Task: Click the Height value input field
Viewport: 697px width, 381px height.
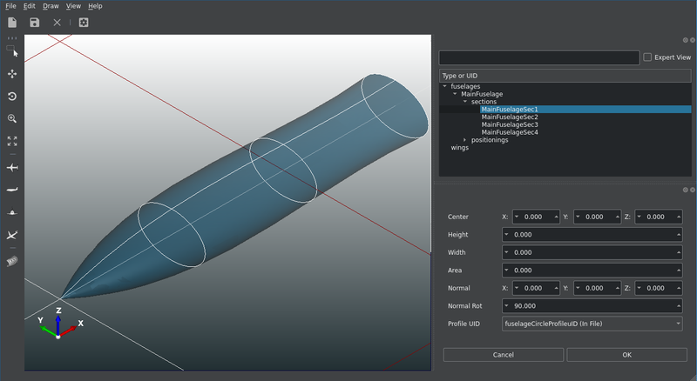Action: (x=592, y=235)
